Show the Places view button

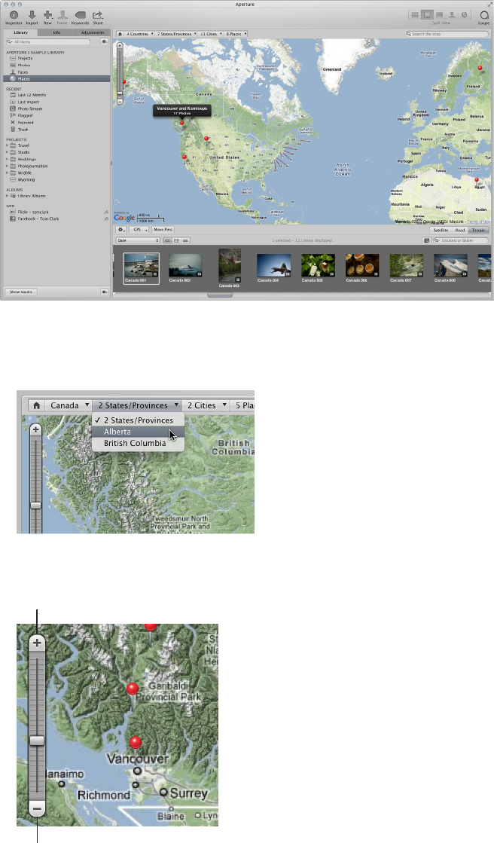pyautogui.click(x=465, y=15)
